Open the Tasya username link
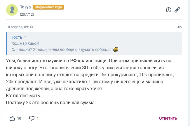Viewport: 190px width, 126px height. pyautogui.click(x=25, y=7)
